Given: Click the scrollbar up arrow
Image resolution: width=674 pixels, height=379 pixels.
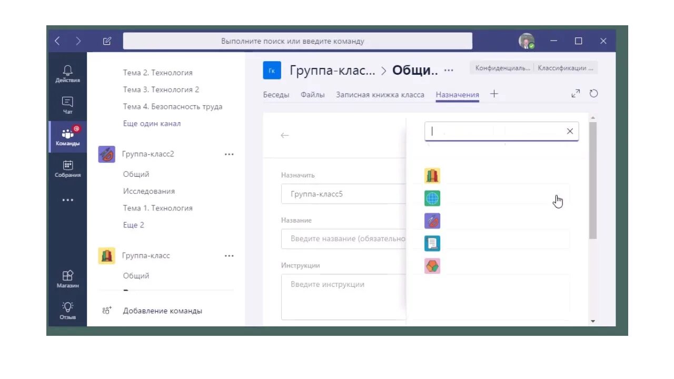Looking at the screenshot, I should 593,118.
